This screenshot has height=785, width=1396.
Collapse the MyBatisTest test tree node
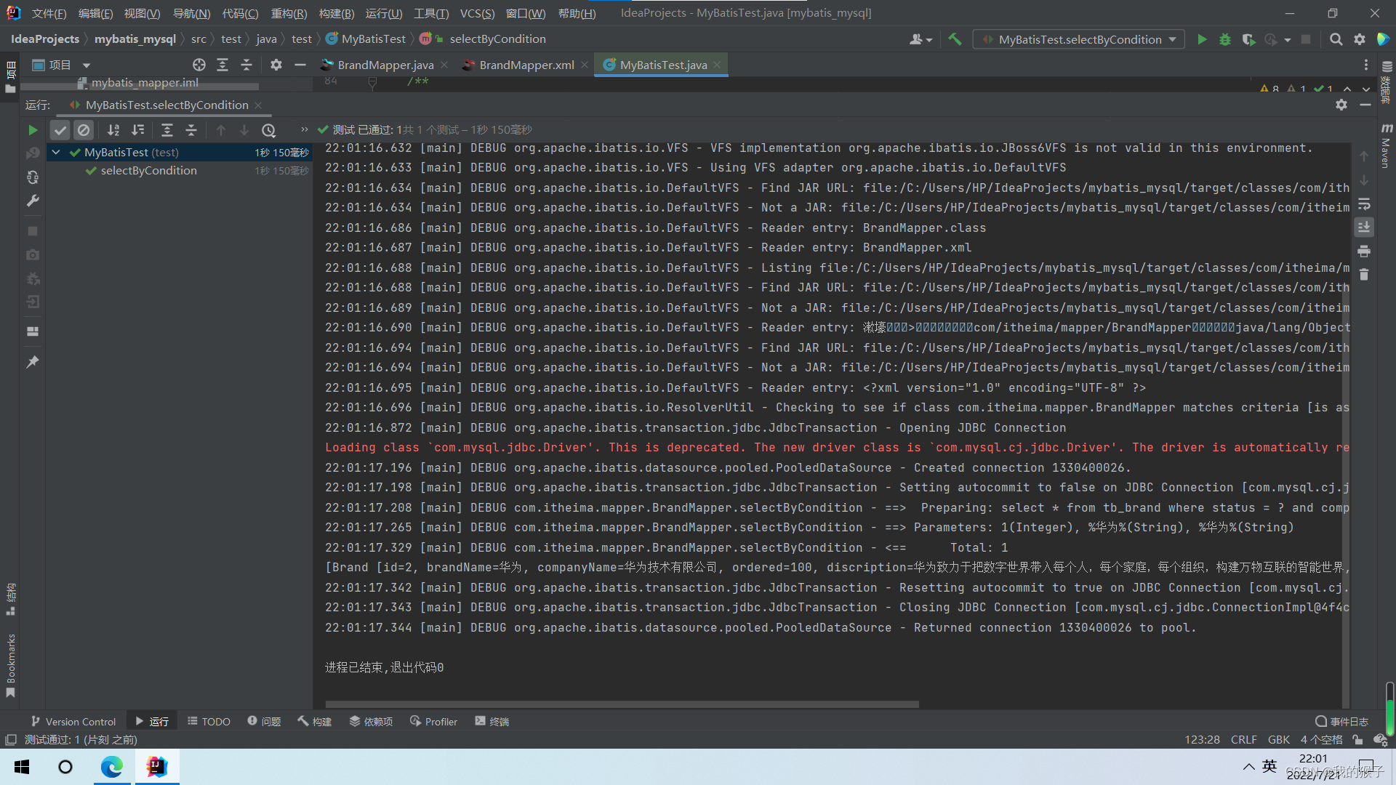[56, 152]
